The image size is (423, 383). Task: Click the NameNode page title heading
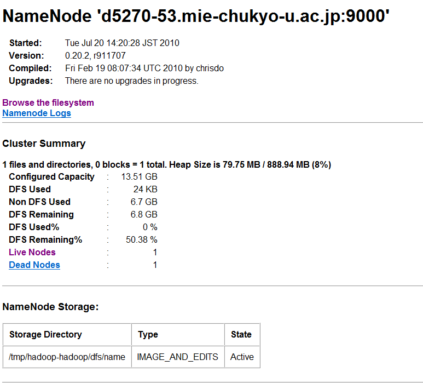point(196,16)
